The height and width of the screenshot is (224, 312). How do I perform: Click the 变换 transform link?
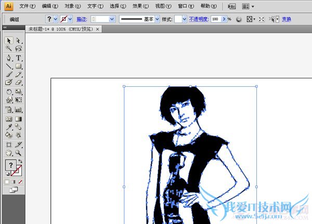click(287, 19)
